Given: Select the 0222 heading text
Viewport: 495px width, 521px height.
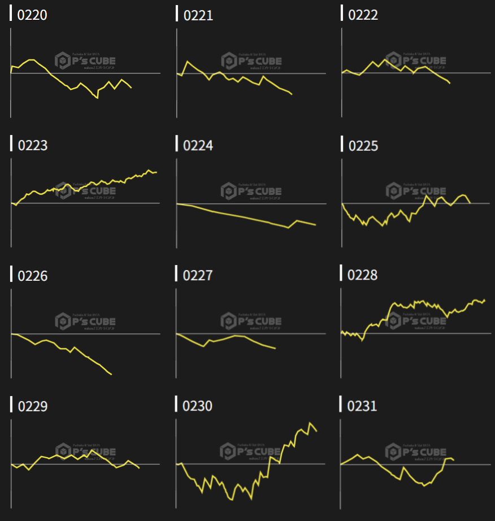Looking at the screenshot, I should [363, 15].
